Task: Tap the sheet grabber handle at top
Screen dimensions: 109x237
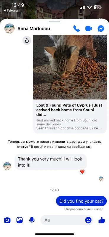Action: coord(54,22)
